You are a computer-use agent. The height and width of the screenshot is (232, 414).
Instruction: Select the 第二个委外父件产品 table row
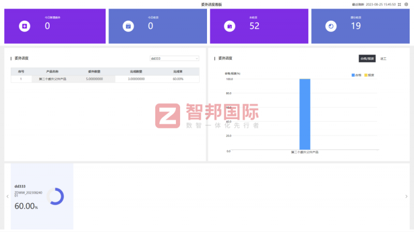pos(105,79)
